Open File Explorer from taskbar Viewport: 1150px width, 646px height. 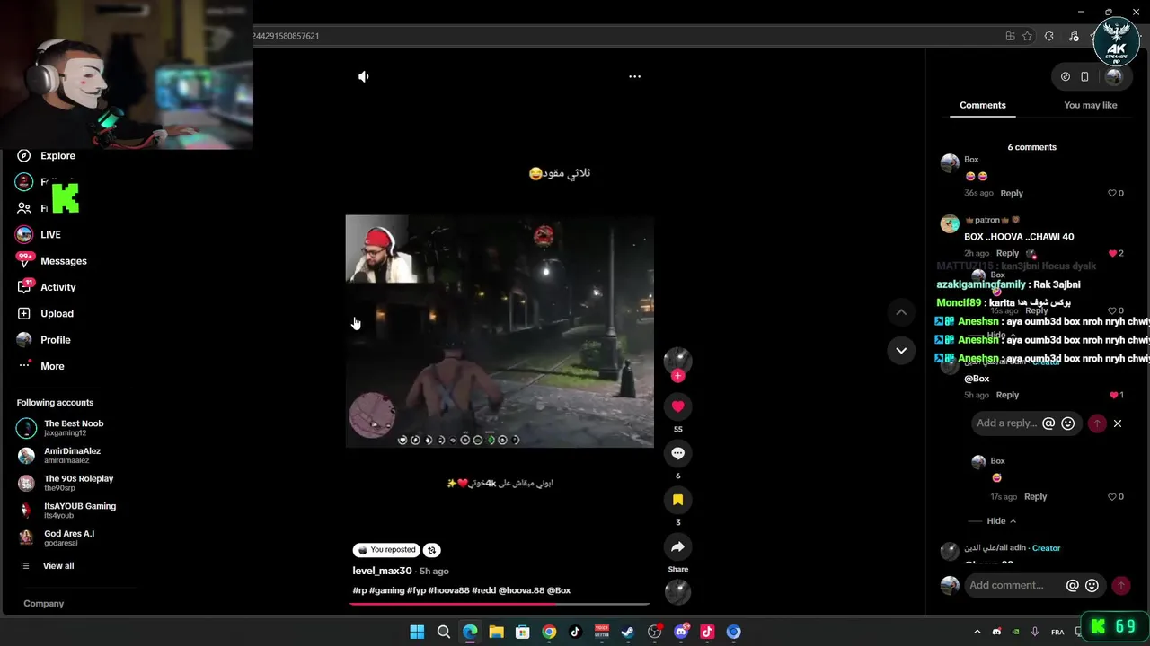click(x=496, y=632)
